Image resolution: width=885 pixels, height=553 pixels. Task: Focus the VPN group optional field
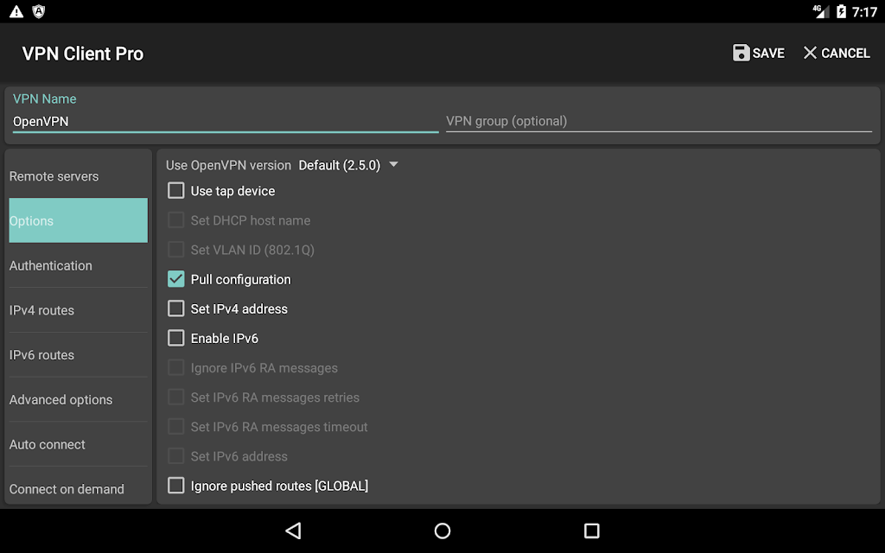[x=658, y=122]
